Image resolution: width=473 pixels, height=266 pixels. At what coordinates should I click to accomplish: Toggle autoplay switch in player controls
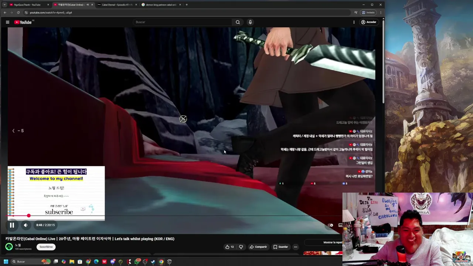click(331, 225)
